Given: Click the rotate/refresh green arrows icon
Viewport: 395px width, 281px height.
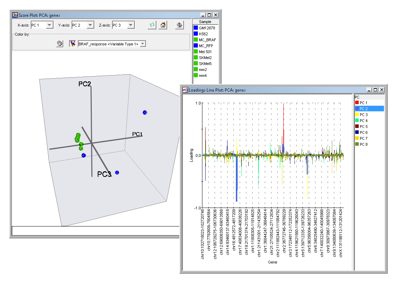Looking at the screenshot, I should (x=152, y=25).
